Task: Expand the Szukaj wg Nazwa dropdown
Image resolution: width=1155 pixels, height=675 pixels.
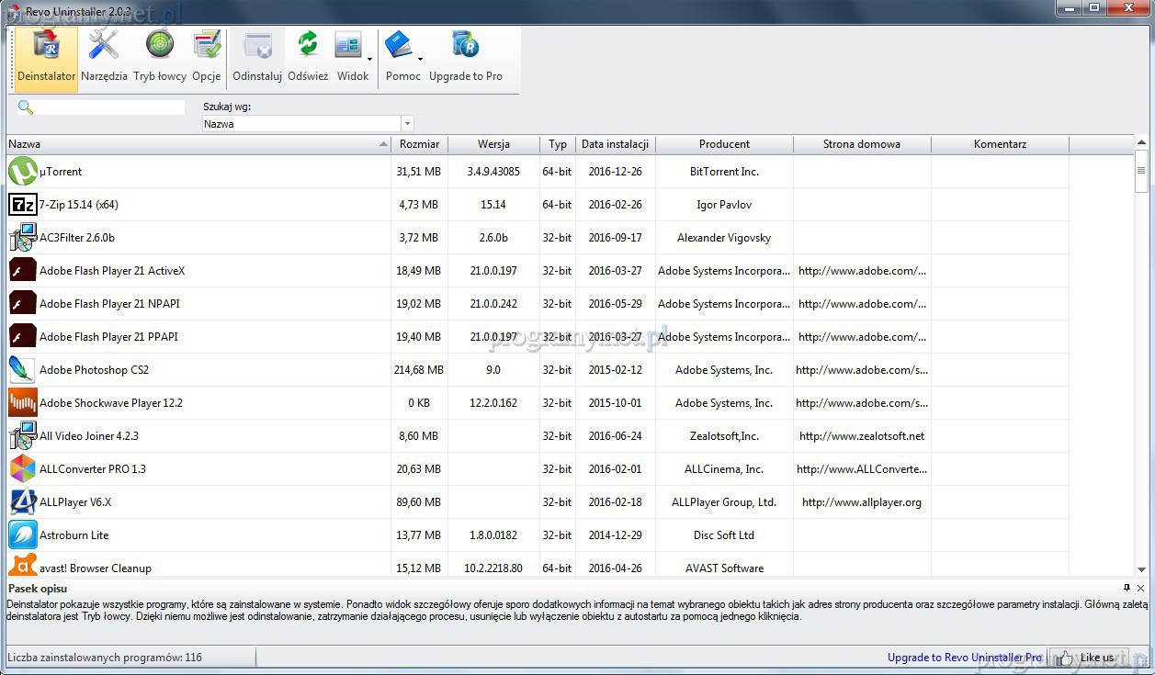Action: pos(407,124)
